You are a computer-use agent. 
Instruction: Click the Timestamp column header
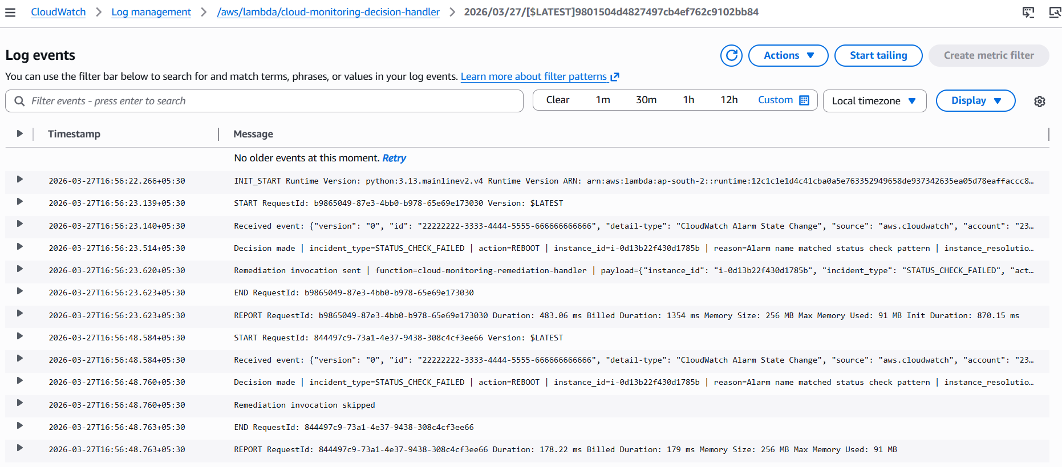(74, 134)
